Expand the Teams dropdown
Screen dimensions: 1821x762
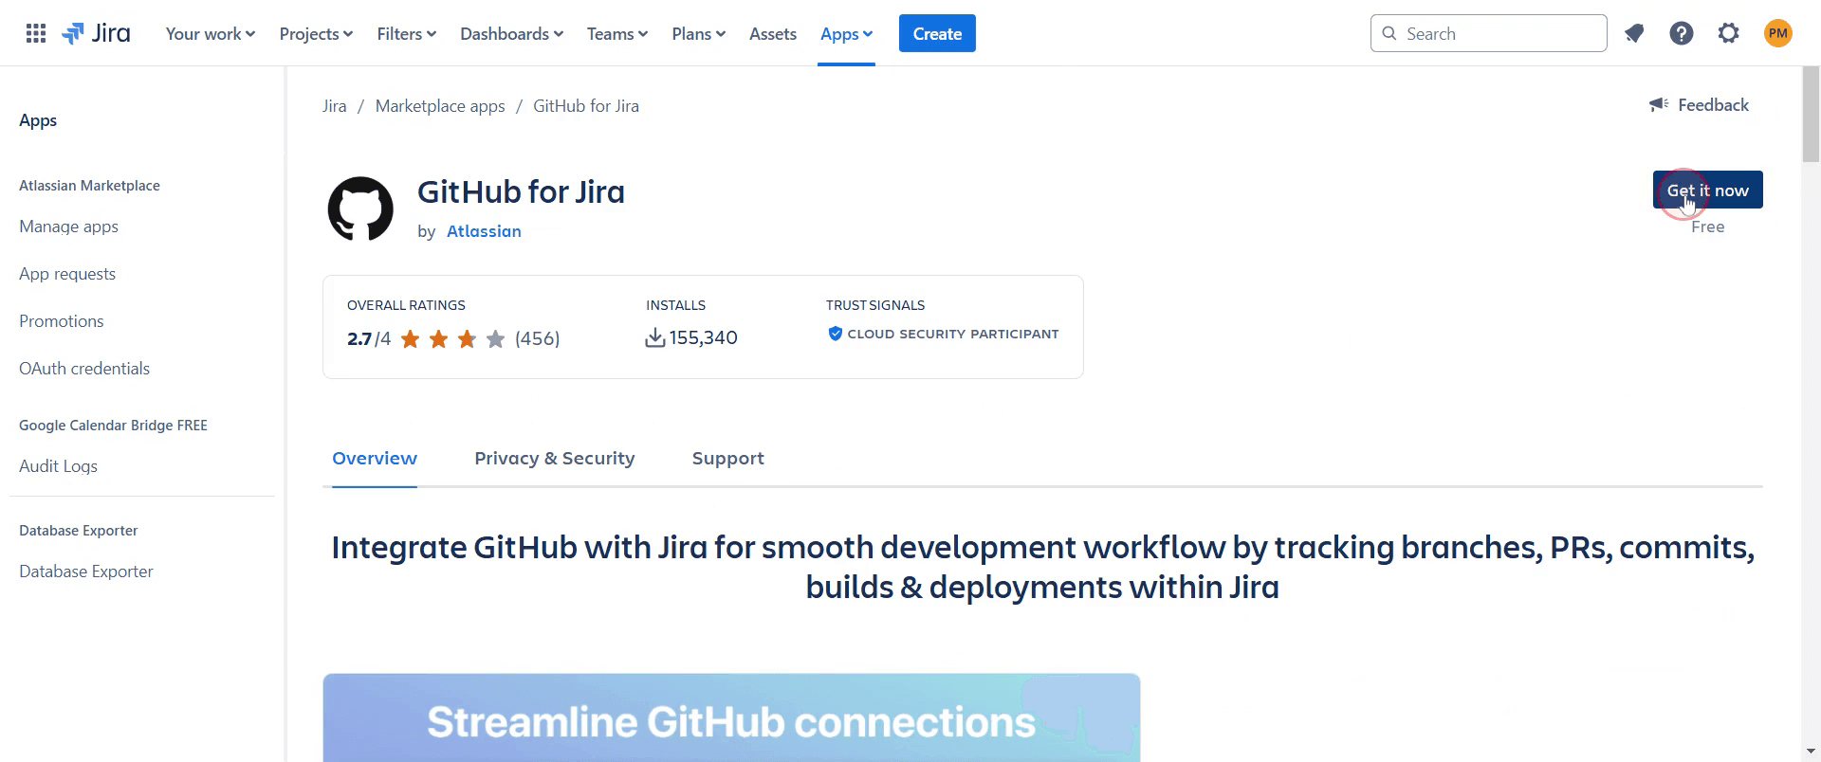coord(617,34)
